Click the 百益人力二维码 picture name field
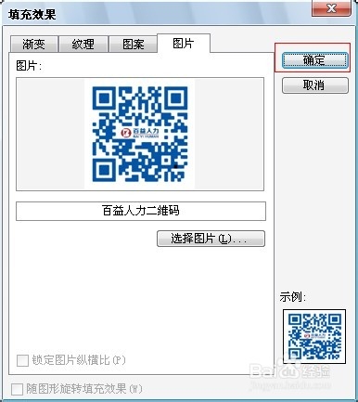The height and width of the screenshot is (402, 358). coord(141,211)
